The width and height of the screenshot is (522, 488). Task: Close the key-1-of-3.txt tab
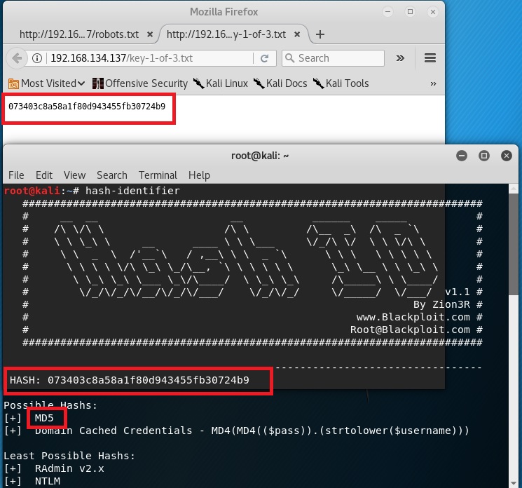point(296,34)
